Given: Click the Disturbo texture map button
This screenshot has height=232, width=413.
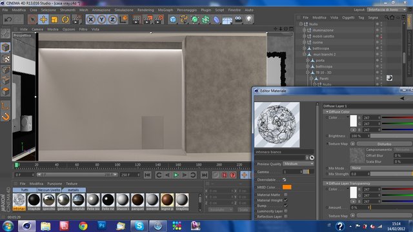Looking at the screenshot, I should 384,144.
